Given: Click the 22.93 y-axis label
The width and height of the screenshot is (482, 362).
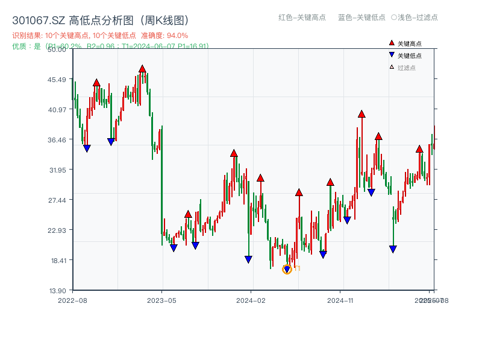Looking at the screenshot, I should click(x=57, y=230).
